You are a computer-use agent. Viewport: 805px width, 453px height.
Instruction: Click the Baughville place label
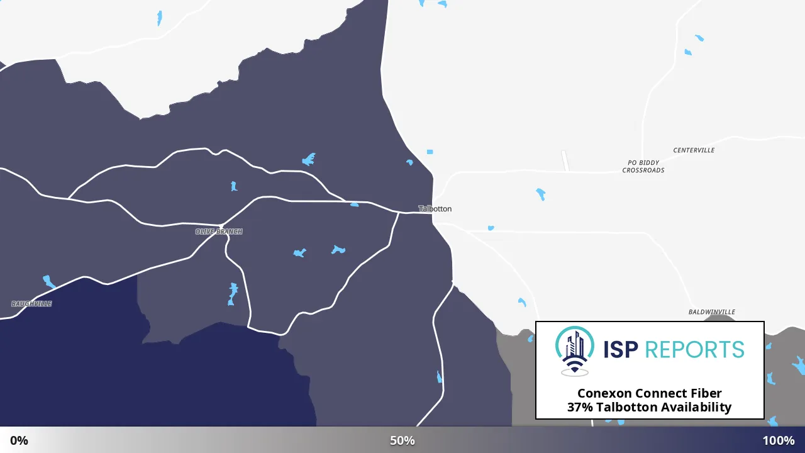tap(31, 304)
